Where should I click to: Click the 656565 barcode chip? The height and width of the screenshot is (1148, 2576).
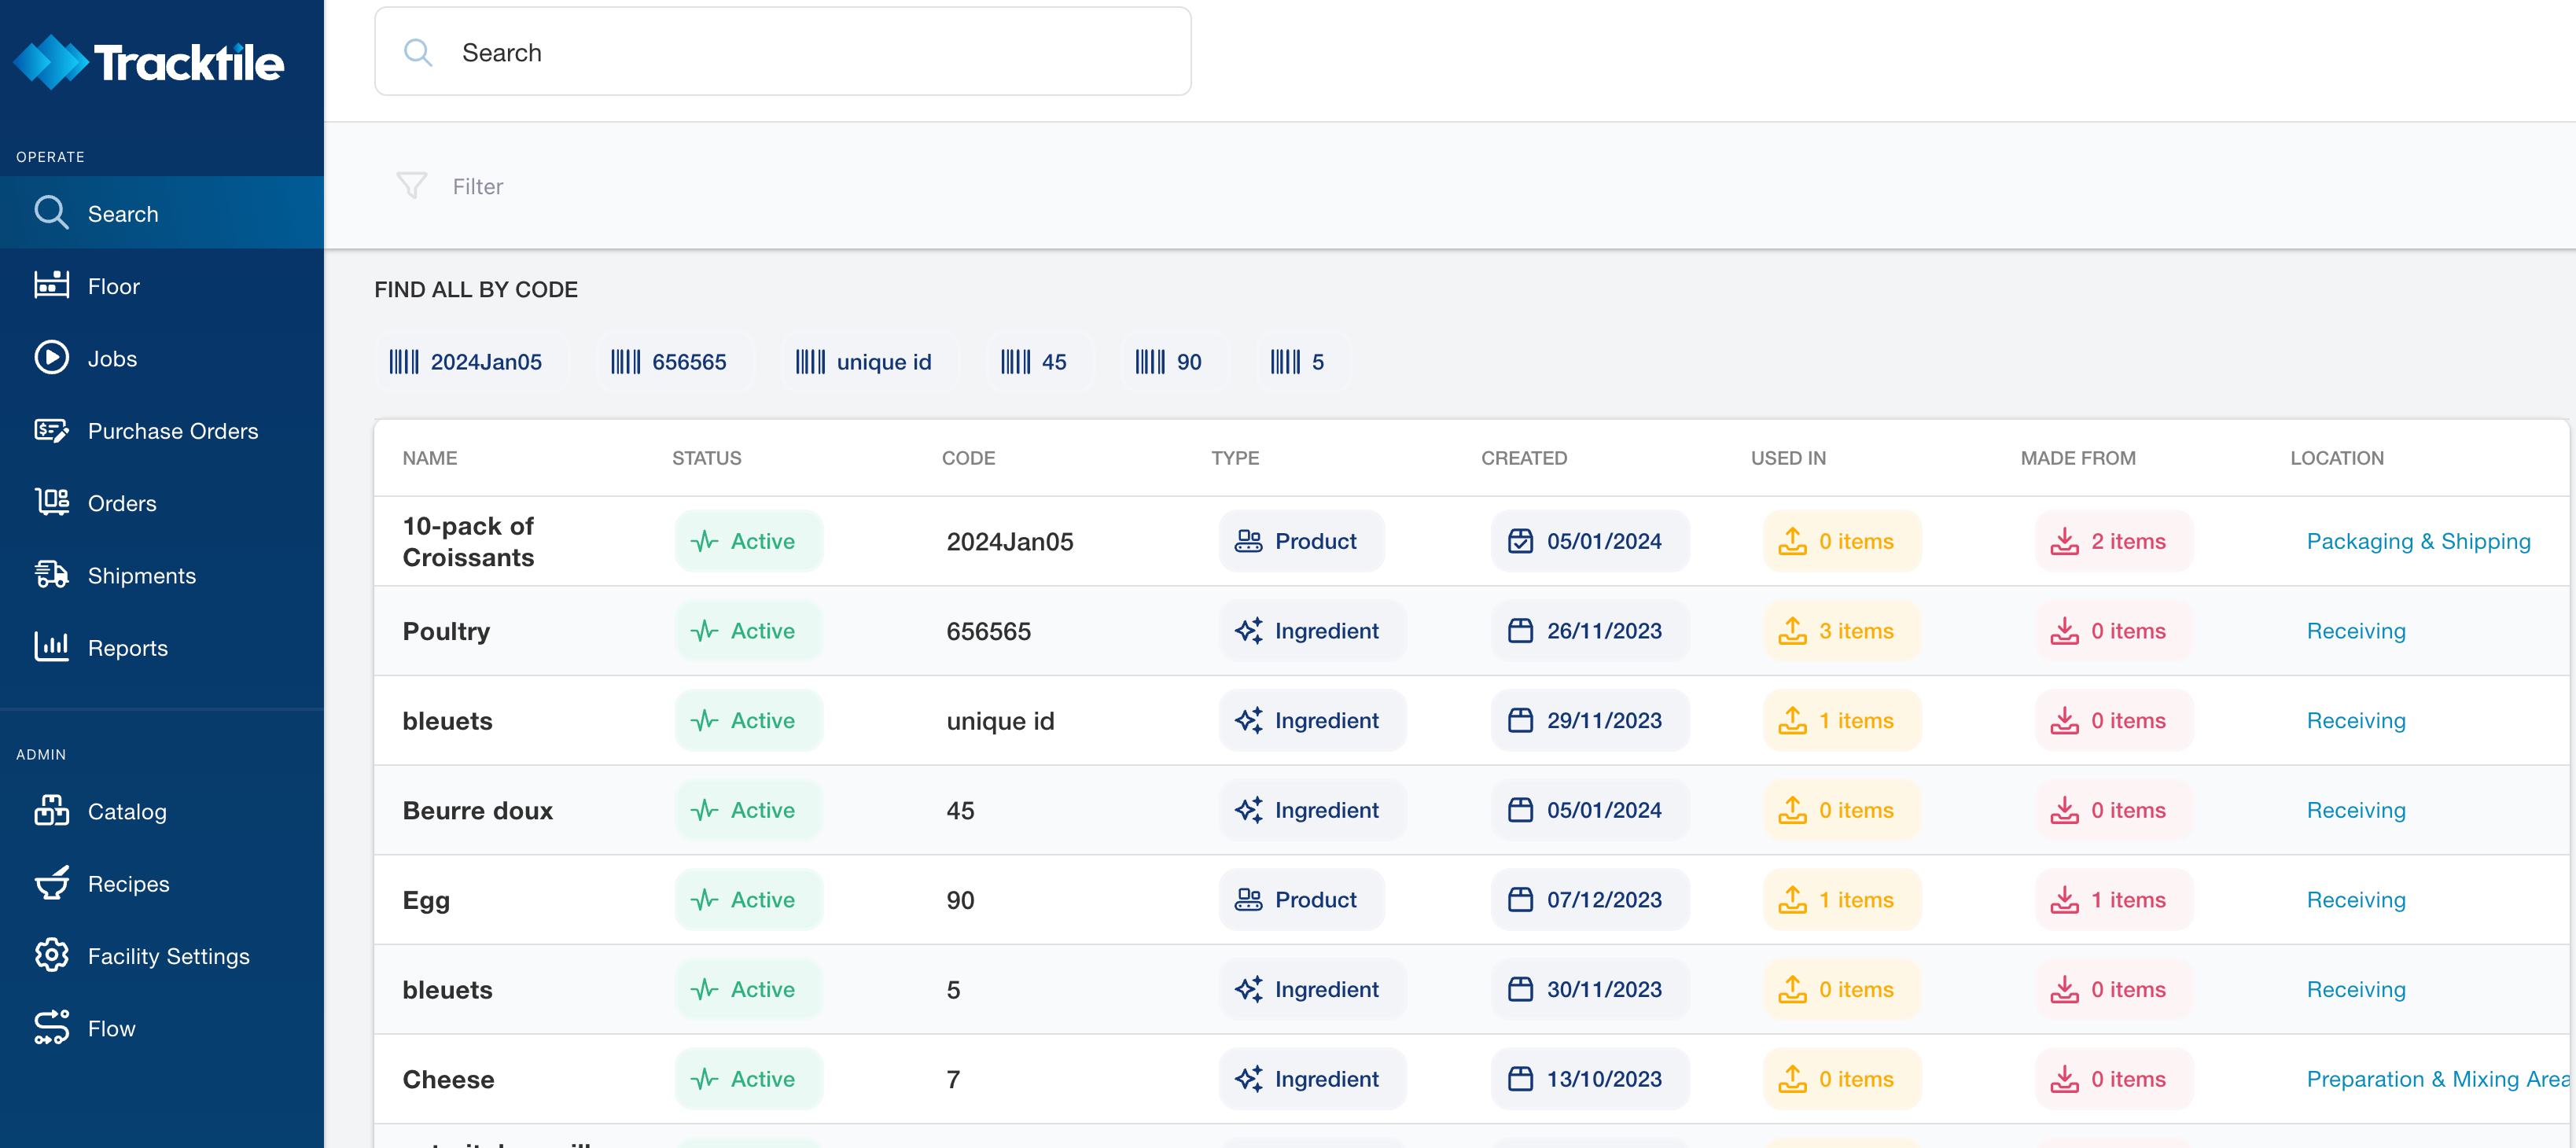pyautogui.click(x=670, y=362)
